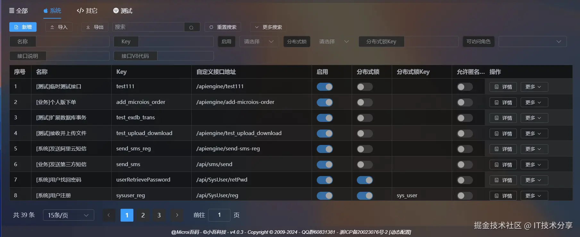
Task: Switch to the 全部 tab
Action: click(x=18, y=11)
